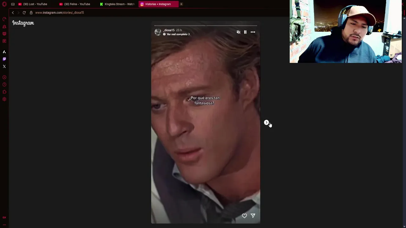This screenshot has height=228, width=406.
Task: Open X (Twitter) panel in sidebar
Action: pos(4,66)
